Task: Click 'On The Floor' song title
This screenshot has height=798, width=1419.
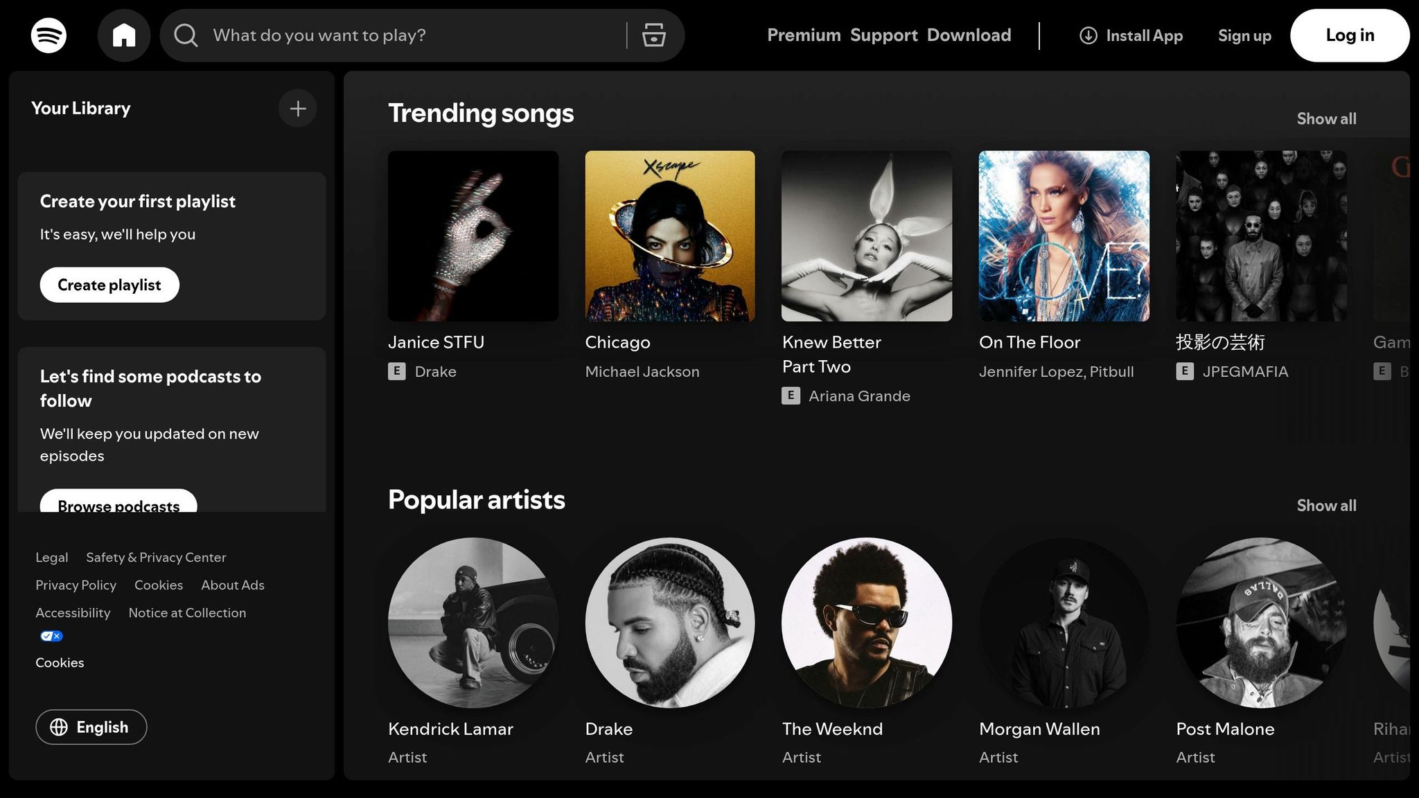Action: pos(1030,342)
